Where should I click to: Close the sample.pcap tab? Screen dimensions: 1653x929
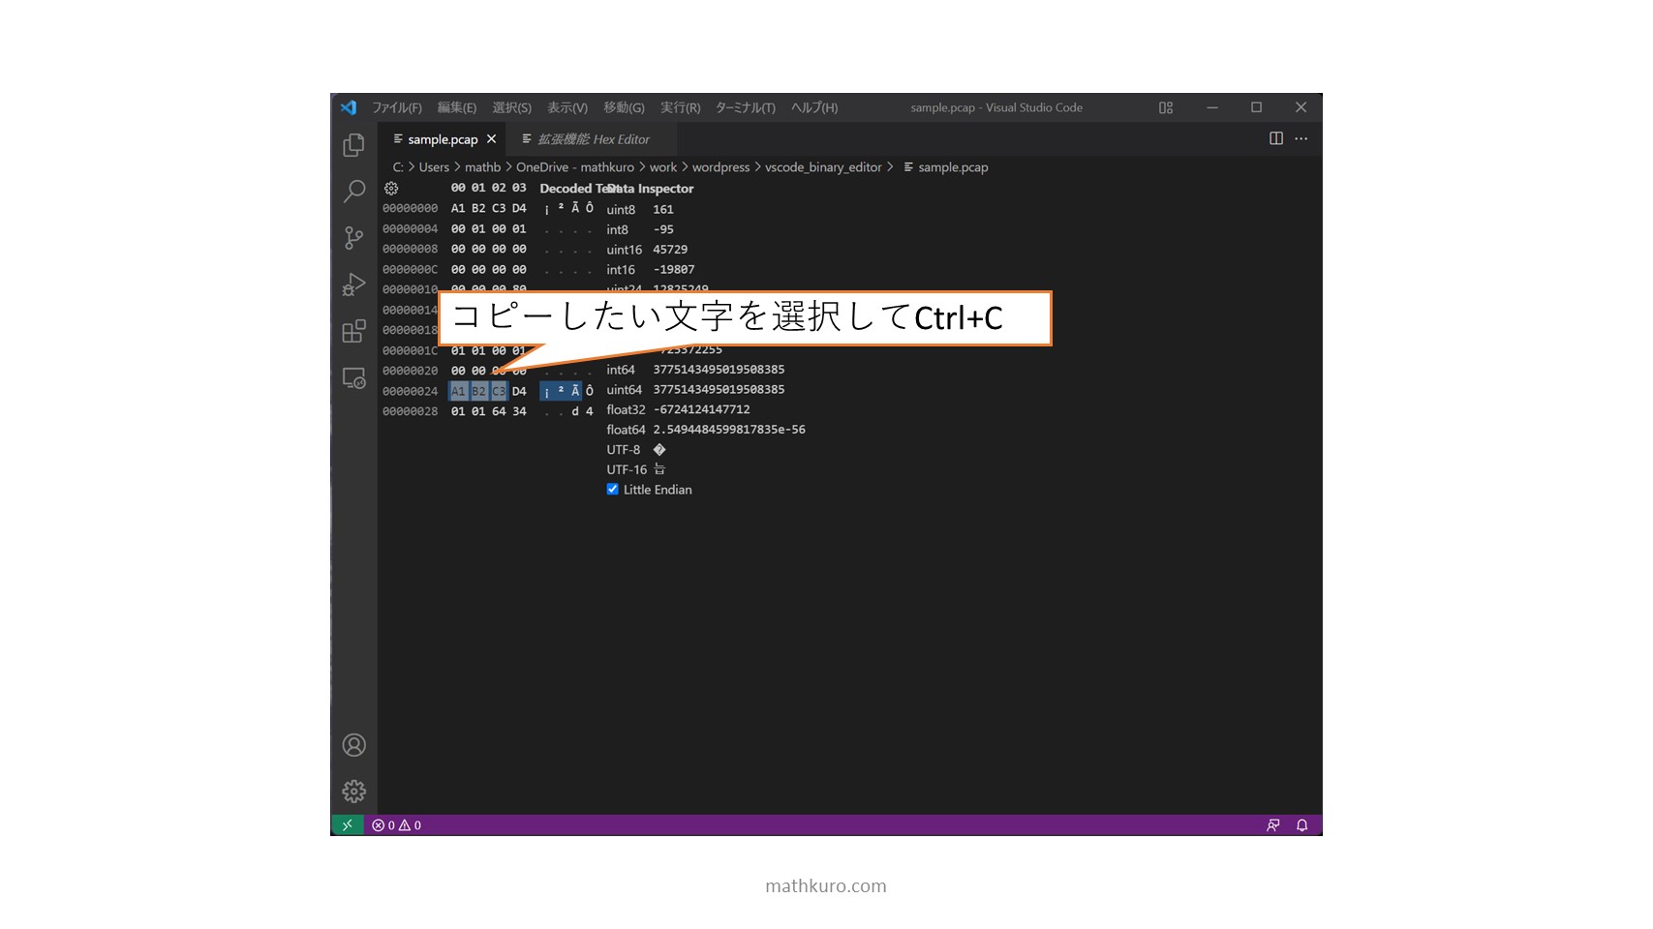coord(491,139)
